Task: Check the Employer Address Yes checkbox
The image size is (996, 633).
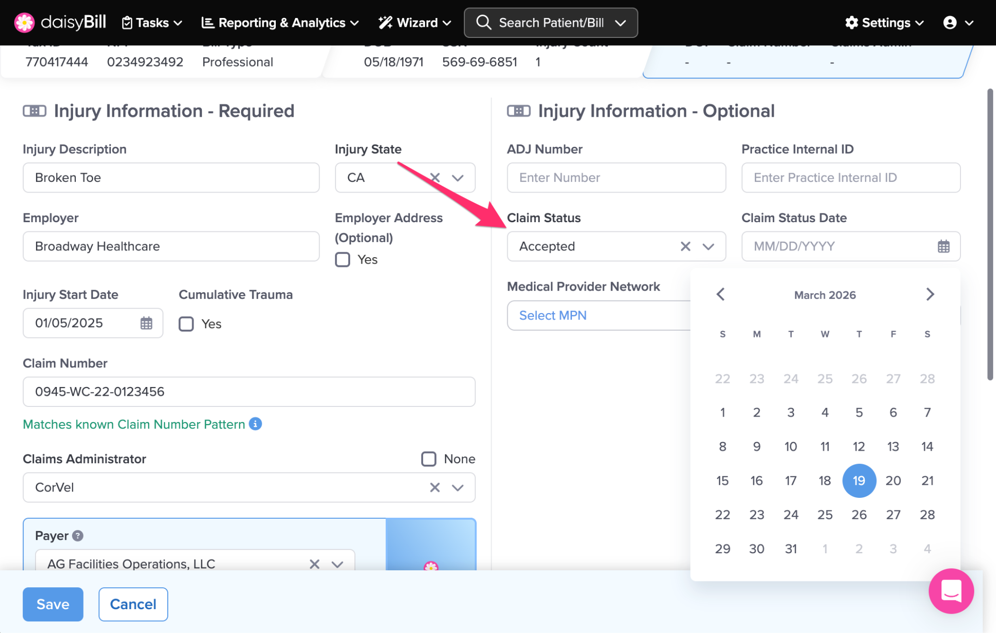Action: [343, 260]
